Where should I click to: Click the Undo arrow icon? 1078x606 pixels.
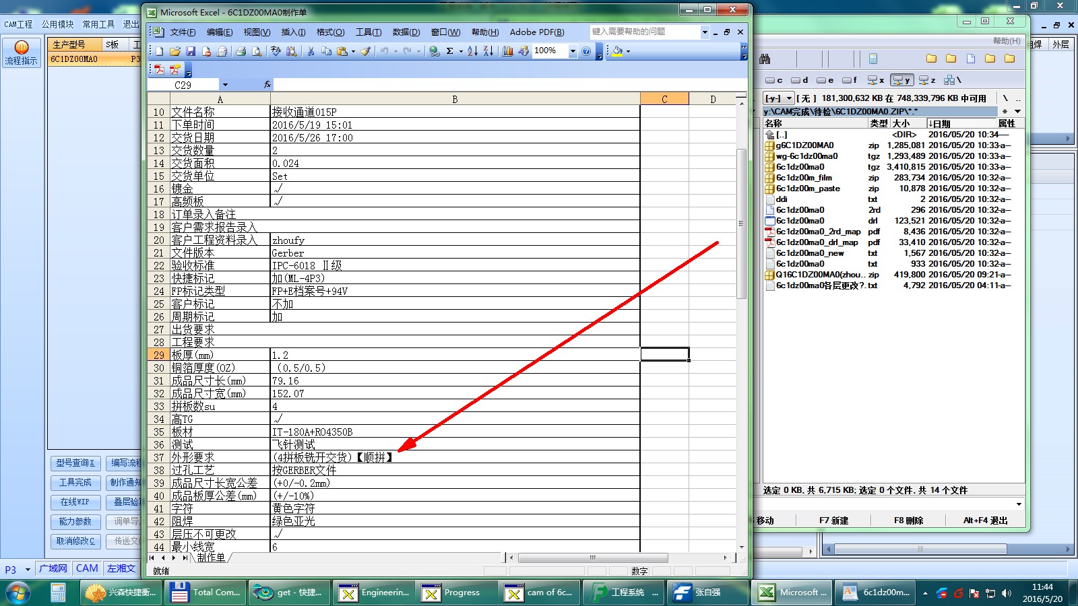pyautogui.click(x=384, y=51)
